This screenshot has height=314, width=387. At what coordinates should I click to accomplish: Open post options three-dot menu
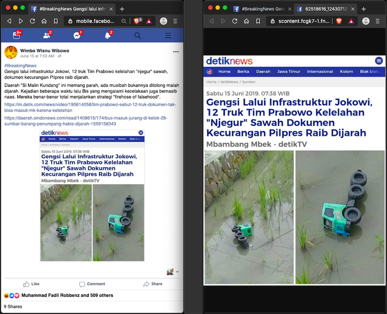point(176,52)
